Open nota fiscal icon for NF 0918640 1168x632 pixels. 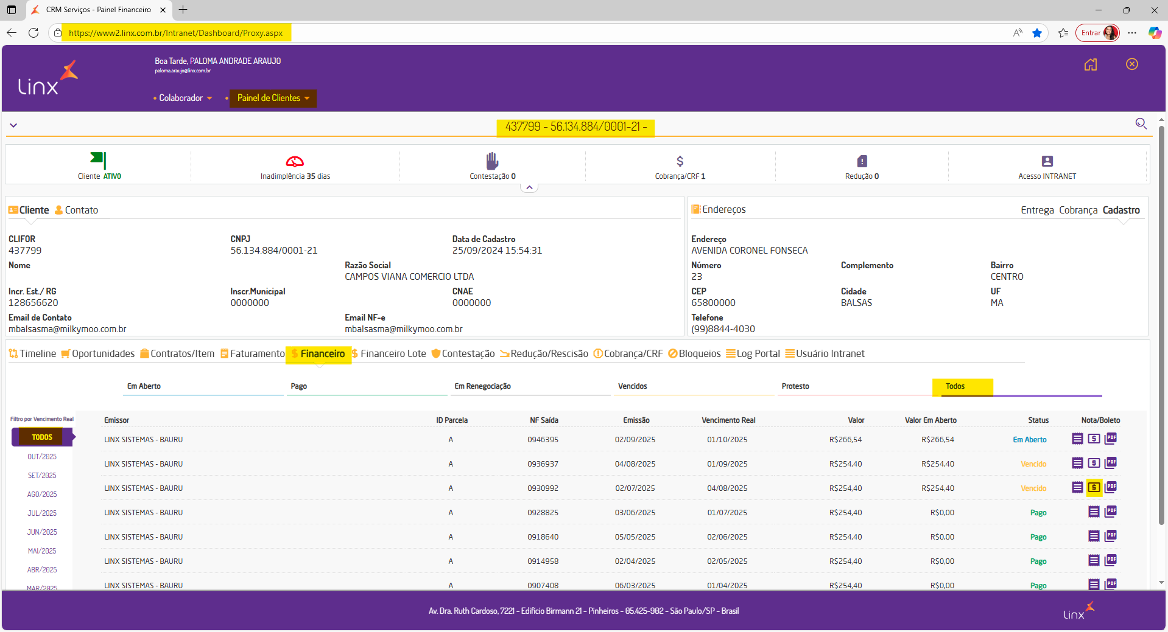pos(1094,536)
